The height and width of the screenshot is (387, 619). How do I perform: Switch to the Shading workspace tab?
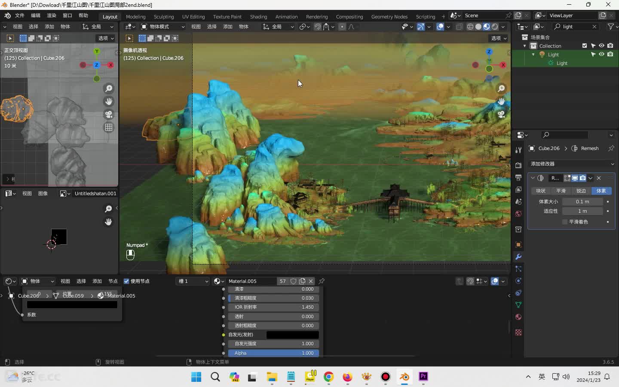pyautogui.click(x=258, y=17)
